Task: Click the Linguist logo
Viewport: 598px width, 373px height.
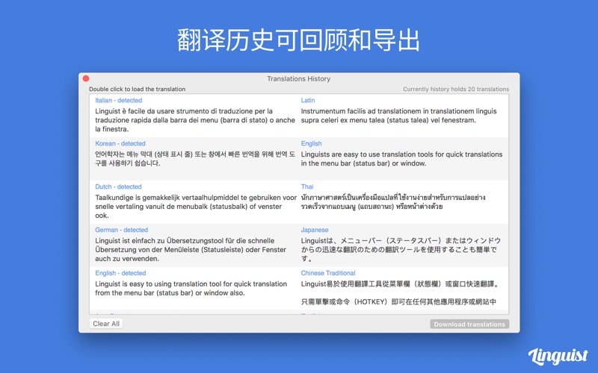Action: 558,356
